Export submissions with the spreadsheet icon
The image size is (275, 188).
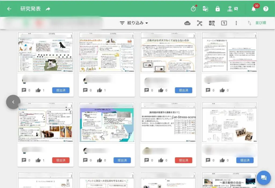[205, 9]
